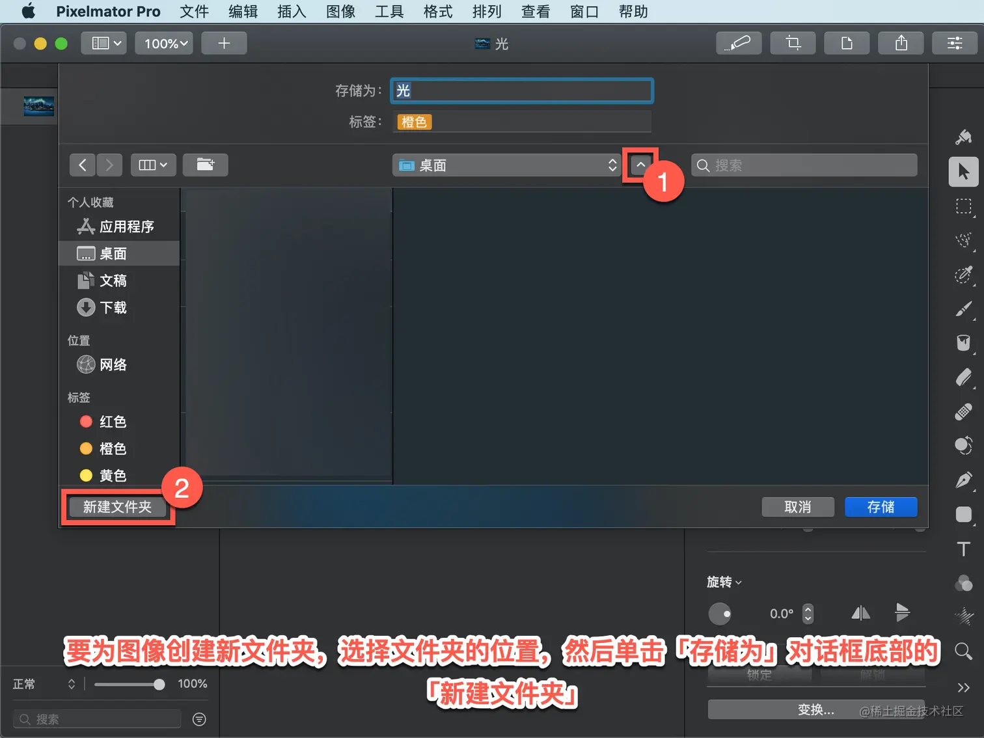
Task: Open the 图像 menu
Action: pos(340,11)
